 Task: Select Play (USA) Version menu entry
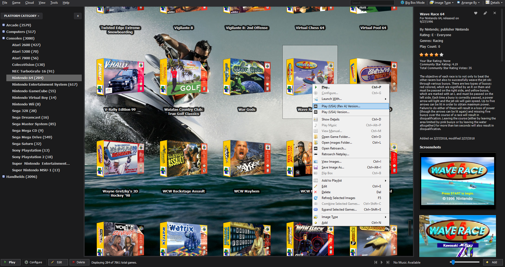tap(351, 112)
